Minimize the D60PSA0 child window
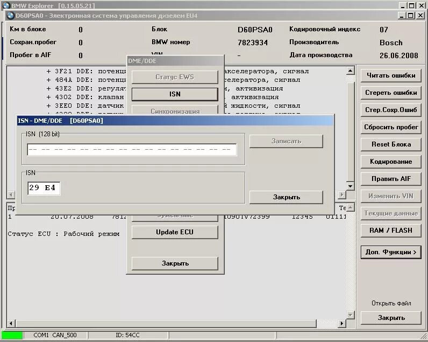Viewport: 428px width, 342px height. tap(401, 16)
